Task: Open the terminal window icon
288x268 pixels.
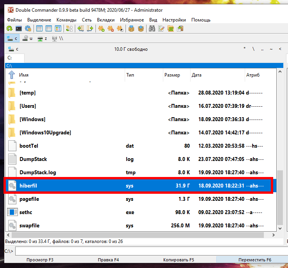Action: (x=19, y=29)
